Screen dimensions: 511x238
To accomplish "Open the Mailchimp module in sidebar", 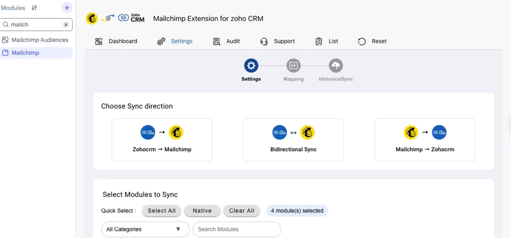I will point(36,53).
